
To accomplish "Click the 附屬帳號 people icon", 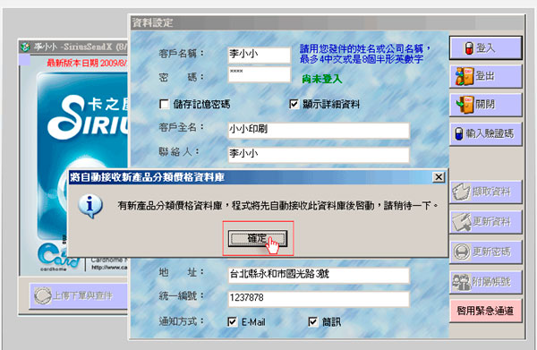I will tap(461, 282).
